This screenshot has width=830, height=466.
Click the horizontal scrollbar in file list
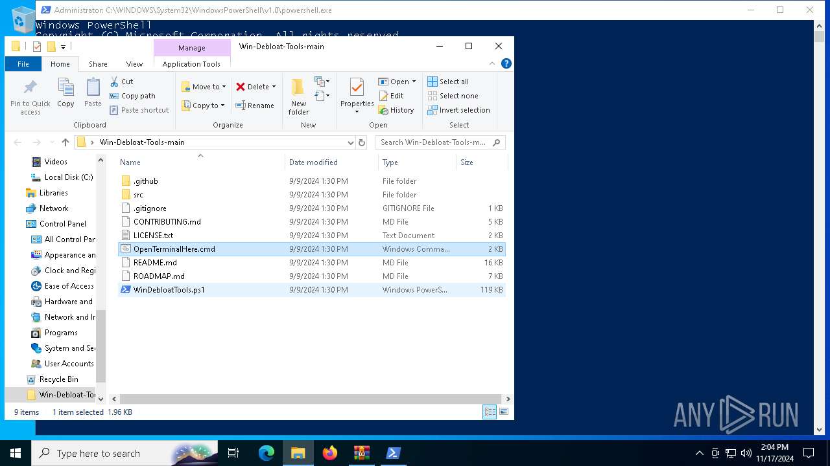point(311,399)
